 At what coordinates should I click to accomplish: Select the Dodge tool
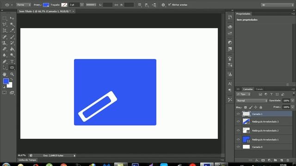coord(12,55)
